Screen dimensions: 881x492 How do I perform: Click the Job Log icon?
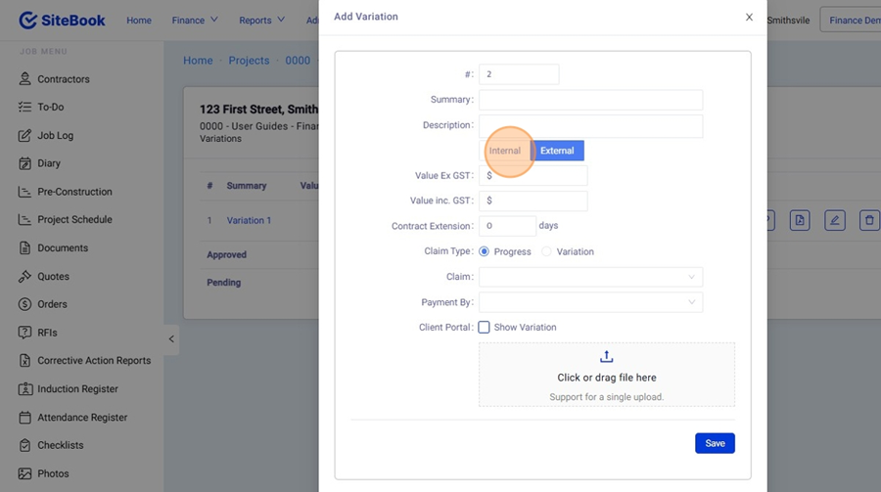(24, 136)
